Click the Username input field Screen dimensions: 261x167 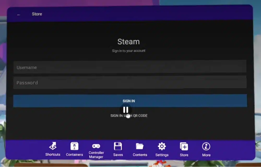(x=130, y=67)
